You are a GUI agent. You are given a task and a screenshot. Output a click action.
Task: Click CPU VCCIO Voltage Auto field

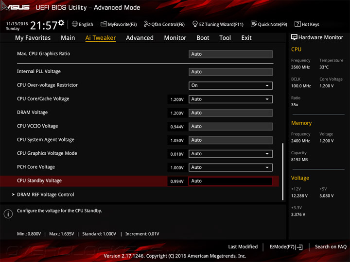[230, 127]
